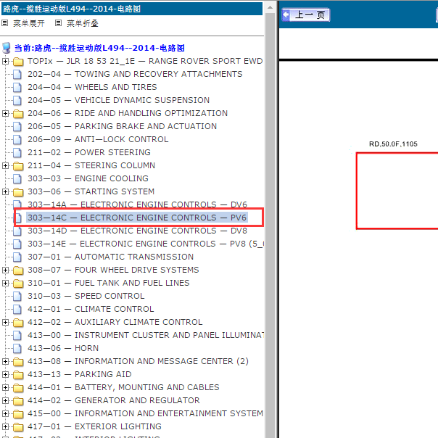Click document icon of 204-05 Vehicle Dynamic Suspension
Screen dimensions: 438x438
click(x=17, y=101)
